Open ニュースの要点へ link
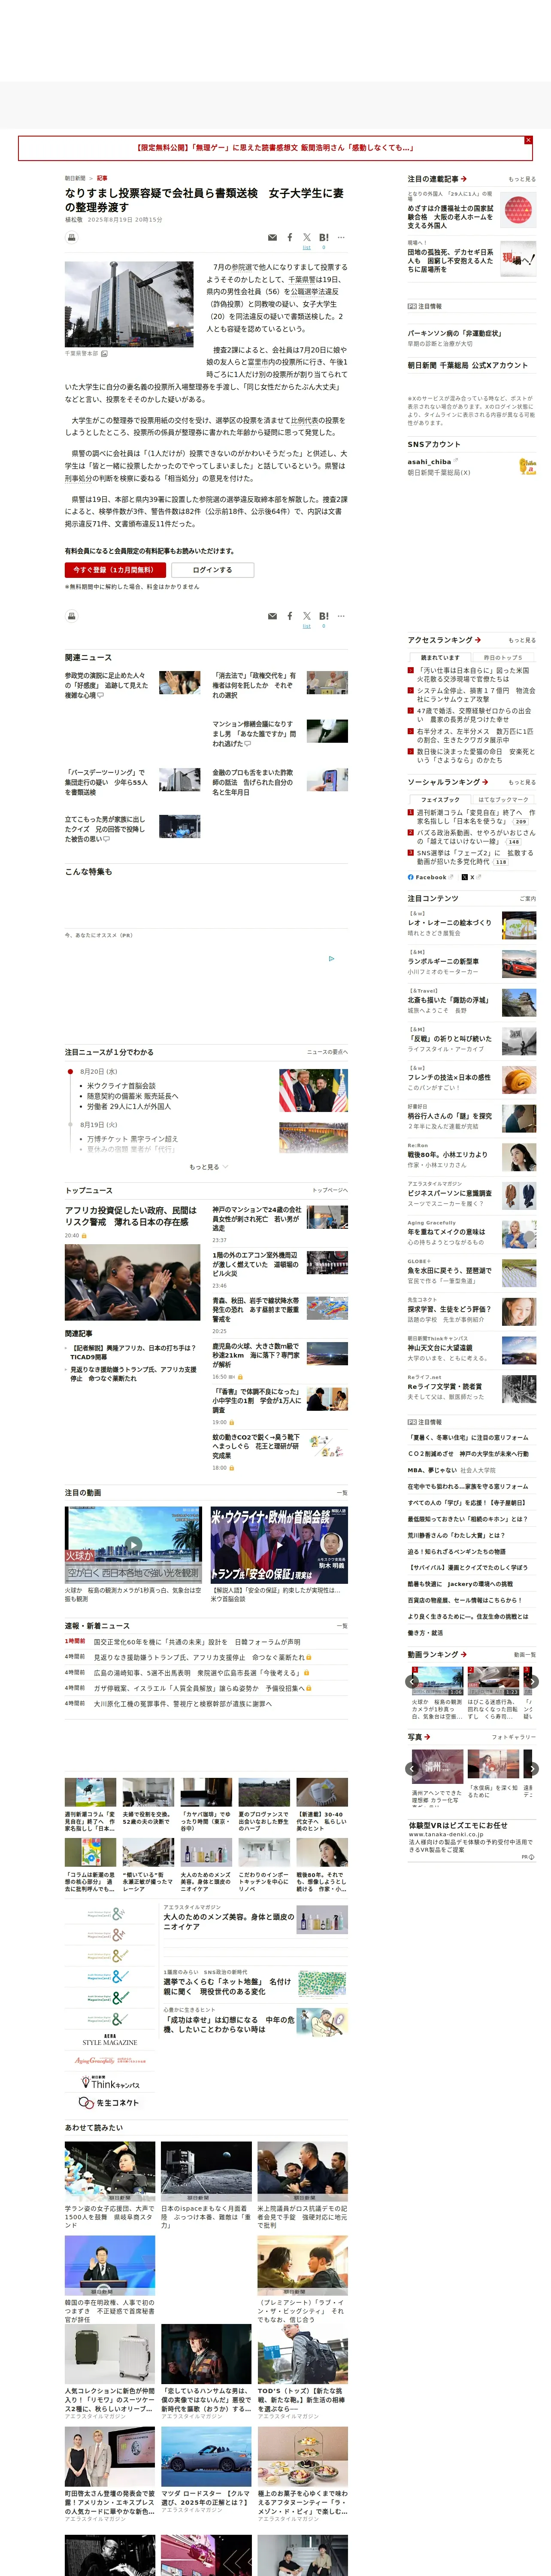551x2576 pixels. coord(327,1052)
